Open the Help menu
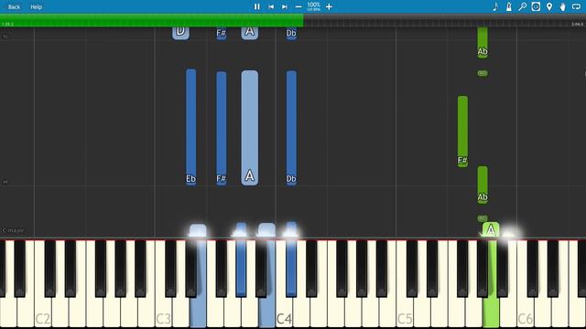This screenshot has height=329, width=586. pyautogui.click(x=37, y=6)
